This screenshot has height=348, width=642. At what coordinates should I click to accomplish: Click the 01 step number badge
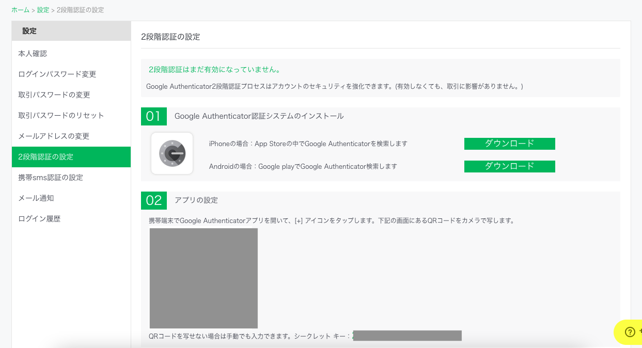pyautogui.click(x=154, y=116)
